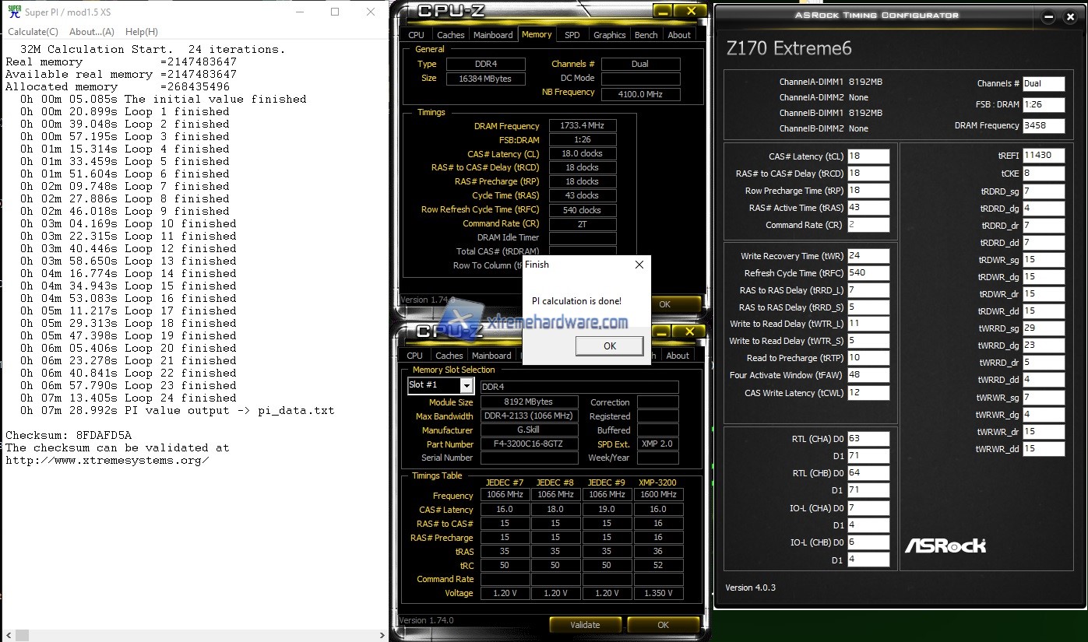Image resolution: width=1088 pixels, height=642 pixels.
Task: Click the CAS# Latency tCL value field
Action: pyautogui.click(x=868, y=156)
